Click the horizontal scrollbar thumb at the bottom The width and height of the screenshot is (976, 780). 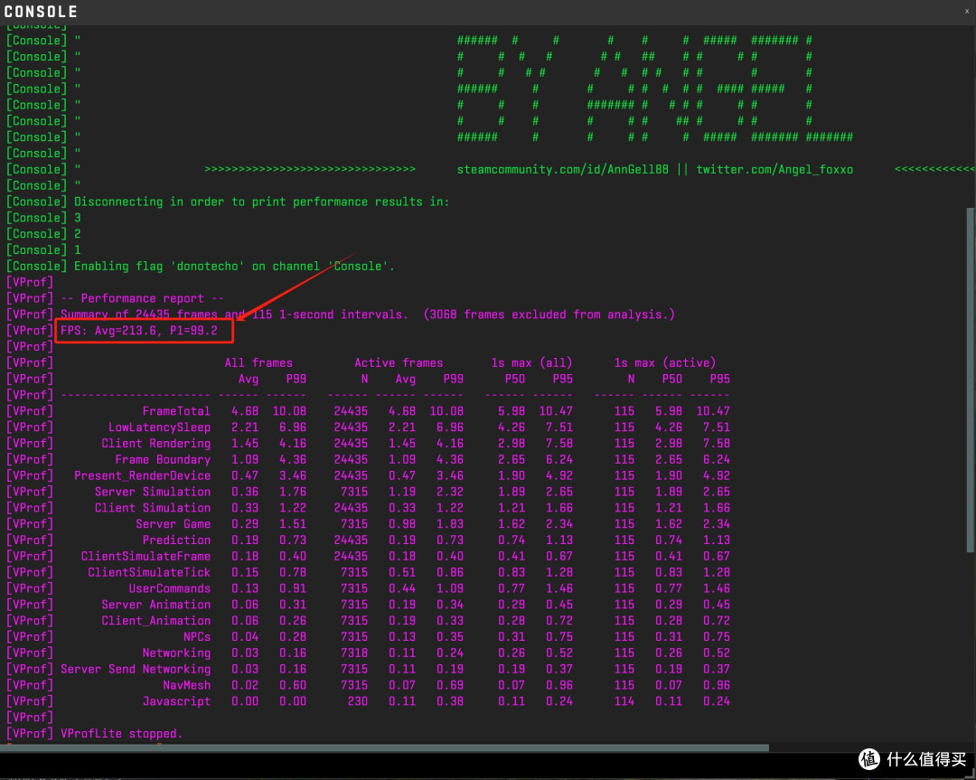(x=385, y=747)
